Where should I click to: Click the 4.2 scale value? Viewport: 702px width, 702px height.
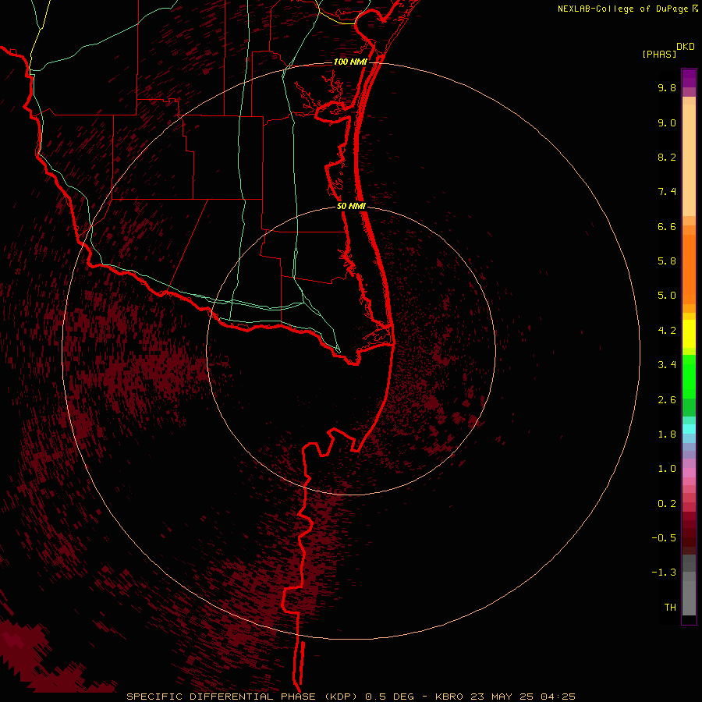pos(667,331)
